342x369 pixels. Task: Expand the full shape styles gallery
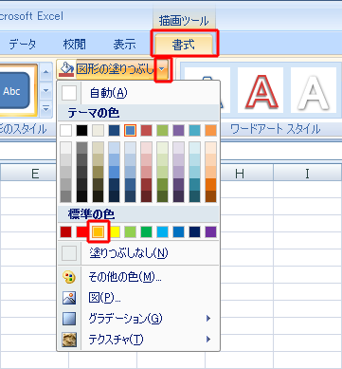point(46,109)
